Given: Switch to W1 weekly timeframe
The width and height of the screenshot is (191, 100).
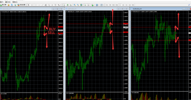Looking at the screenshot, I should coord(130,5).
